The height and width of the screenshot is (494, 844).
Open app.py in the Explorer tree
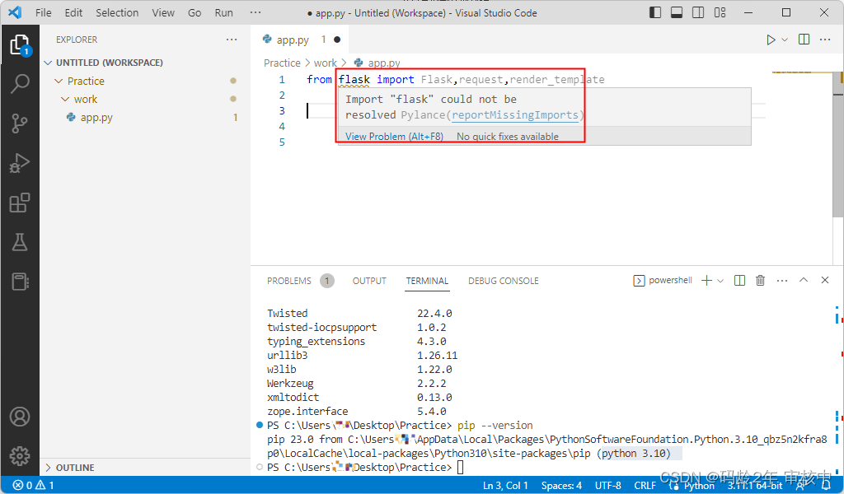[x=96, y=117]
